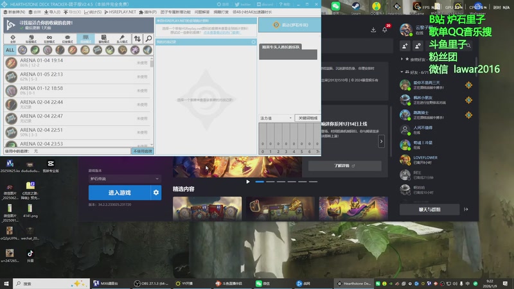This screenshot has width=514, height=289.
Task: Open the 插件(P) plugins menu
Action: 148,12
